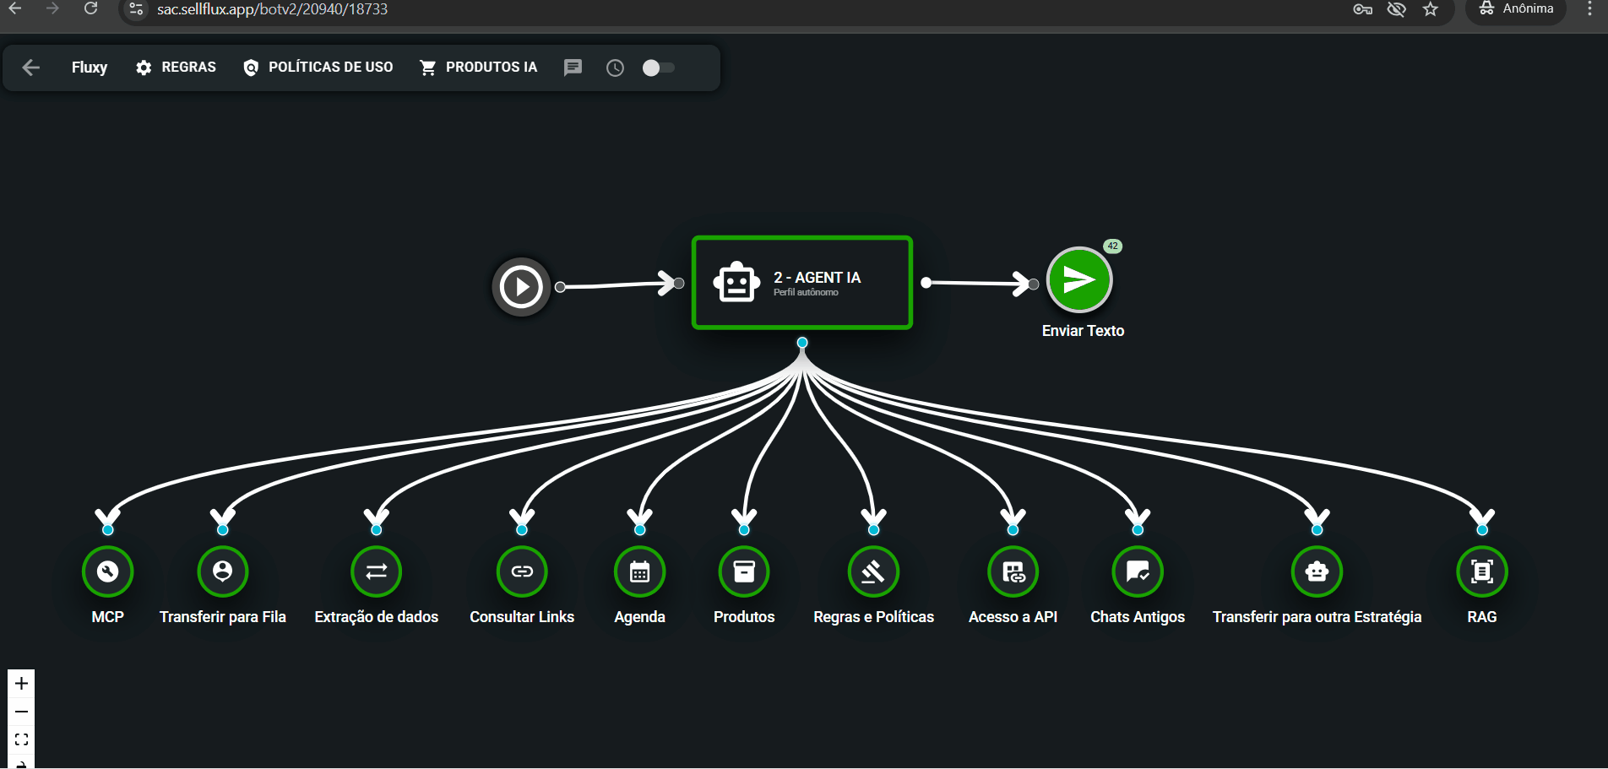The width and height of the screenshot is (1608, 769).
Task: Open the Produtos node icon
Action: point(744,571)
